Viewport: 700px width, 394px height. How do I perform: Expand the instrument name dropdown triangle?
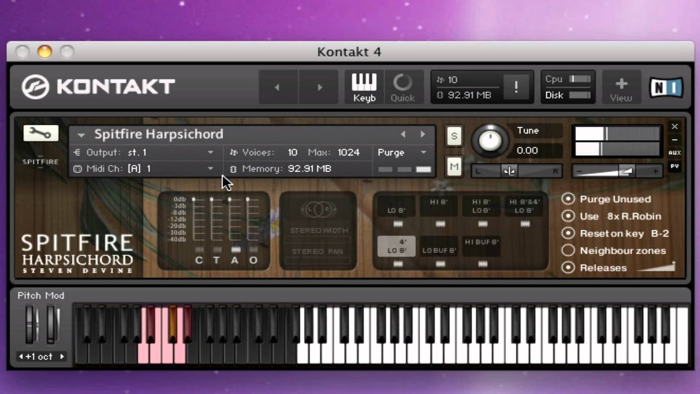tap(81, 135)
